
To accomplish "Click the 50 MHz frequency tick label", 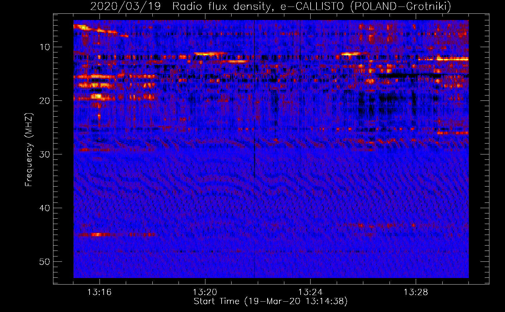I will pyautogui.click(x=45, y=262).
